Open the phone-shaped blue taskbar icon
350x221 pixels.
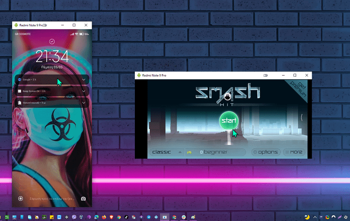pos(59,217)
